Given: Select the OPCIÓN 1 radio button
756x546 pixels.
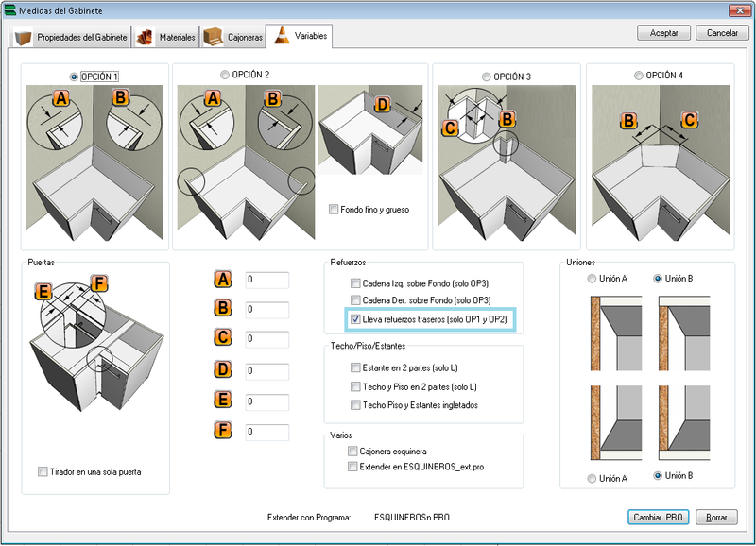Looking at the screenshot, I should click(74, 77).
